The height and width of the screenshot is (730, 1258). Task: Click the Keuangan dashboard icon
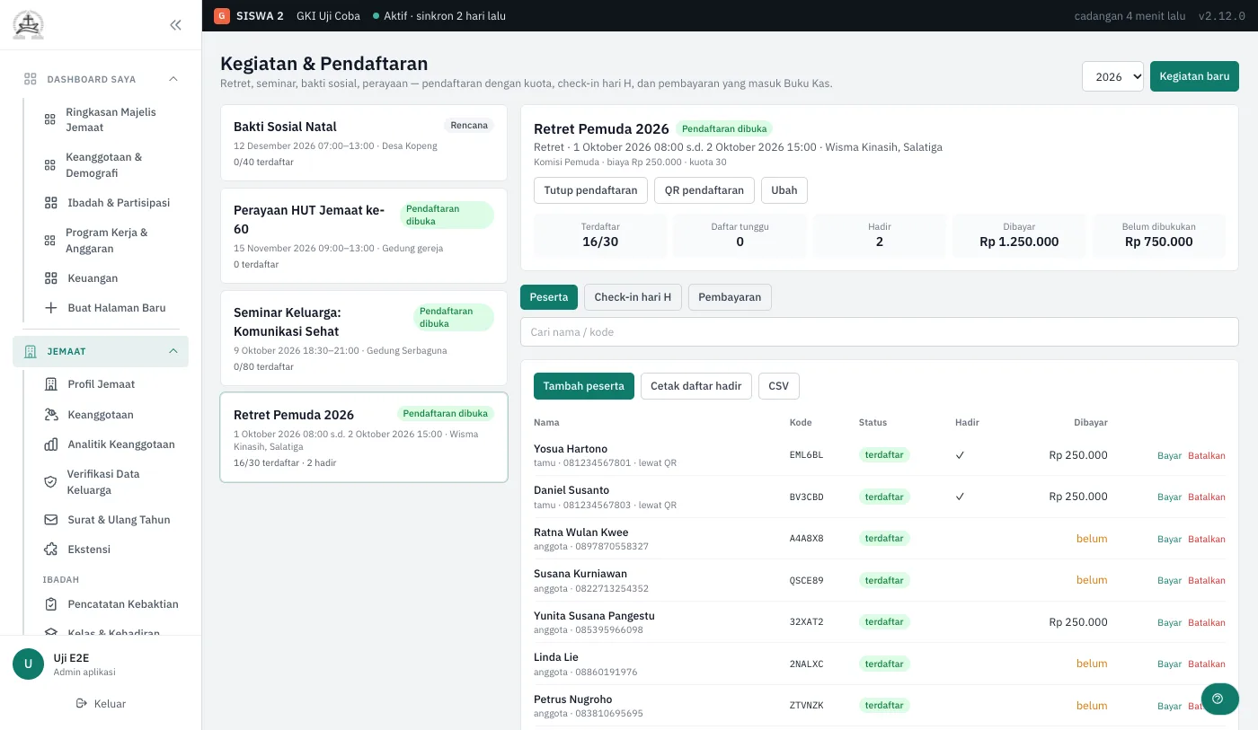tap(51, 278)
